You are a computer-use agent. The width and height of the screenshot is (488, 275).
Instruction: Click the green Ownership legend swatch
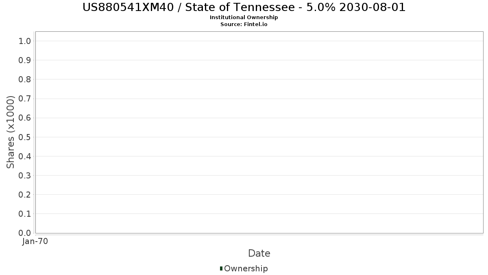[x=221, y=268]
